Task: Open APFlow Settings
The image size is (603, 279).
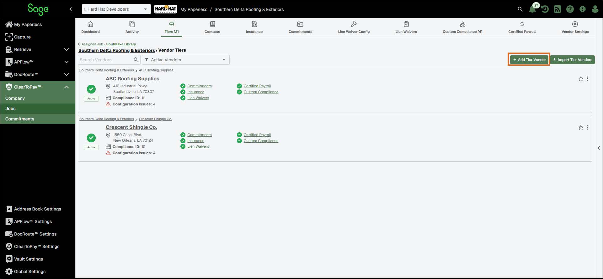Action: (38, 221)
